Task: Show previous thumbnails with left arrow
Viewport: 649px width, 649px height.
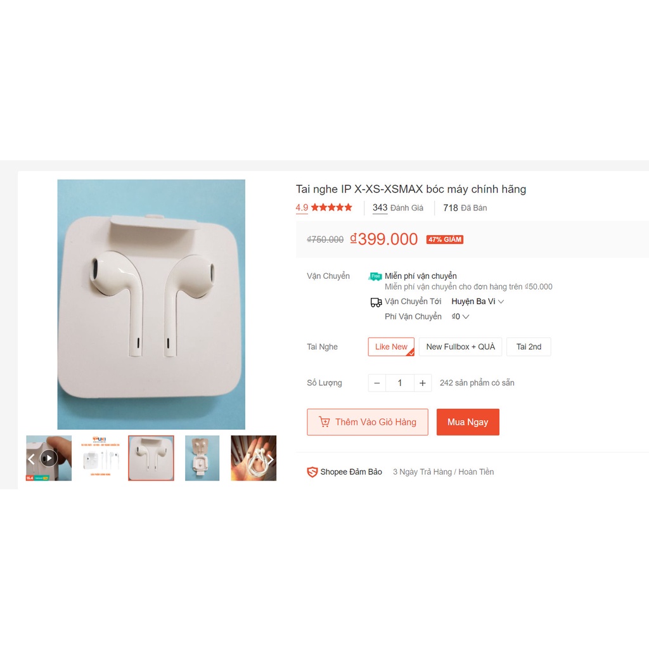Action: tap(31, 459)
